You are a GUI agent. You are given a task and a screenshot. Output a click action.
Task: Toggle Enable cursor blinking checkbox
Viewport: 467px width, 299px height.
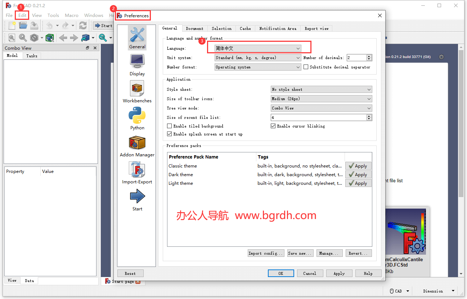click(x=273, y=126)
